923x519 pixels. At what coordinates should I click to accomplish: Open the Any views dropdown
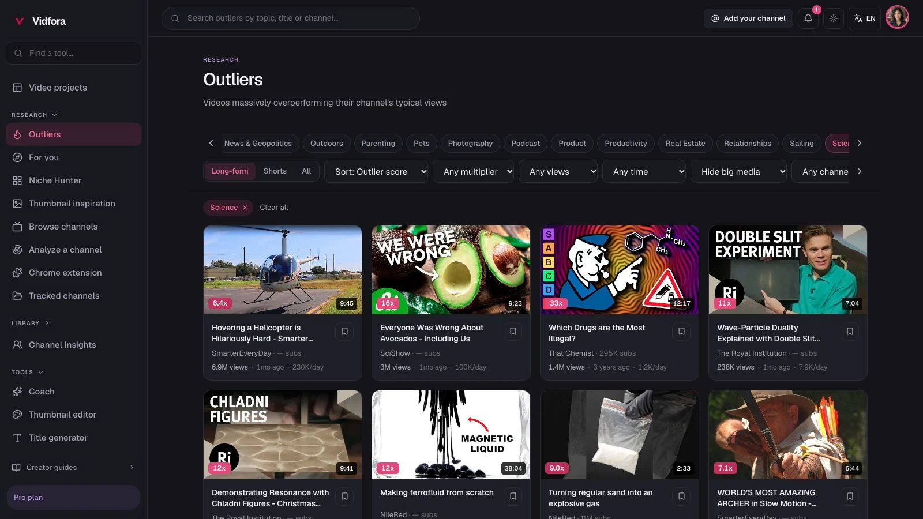558,172
